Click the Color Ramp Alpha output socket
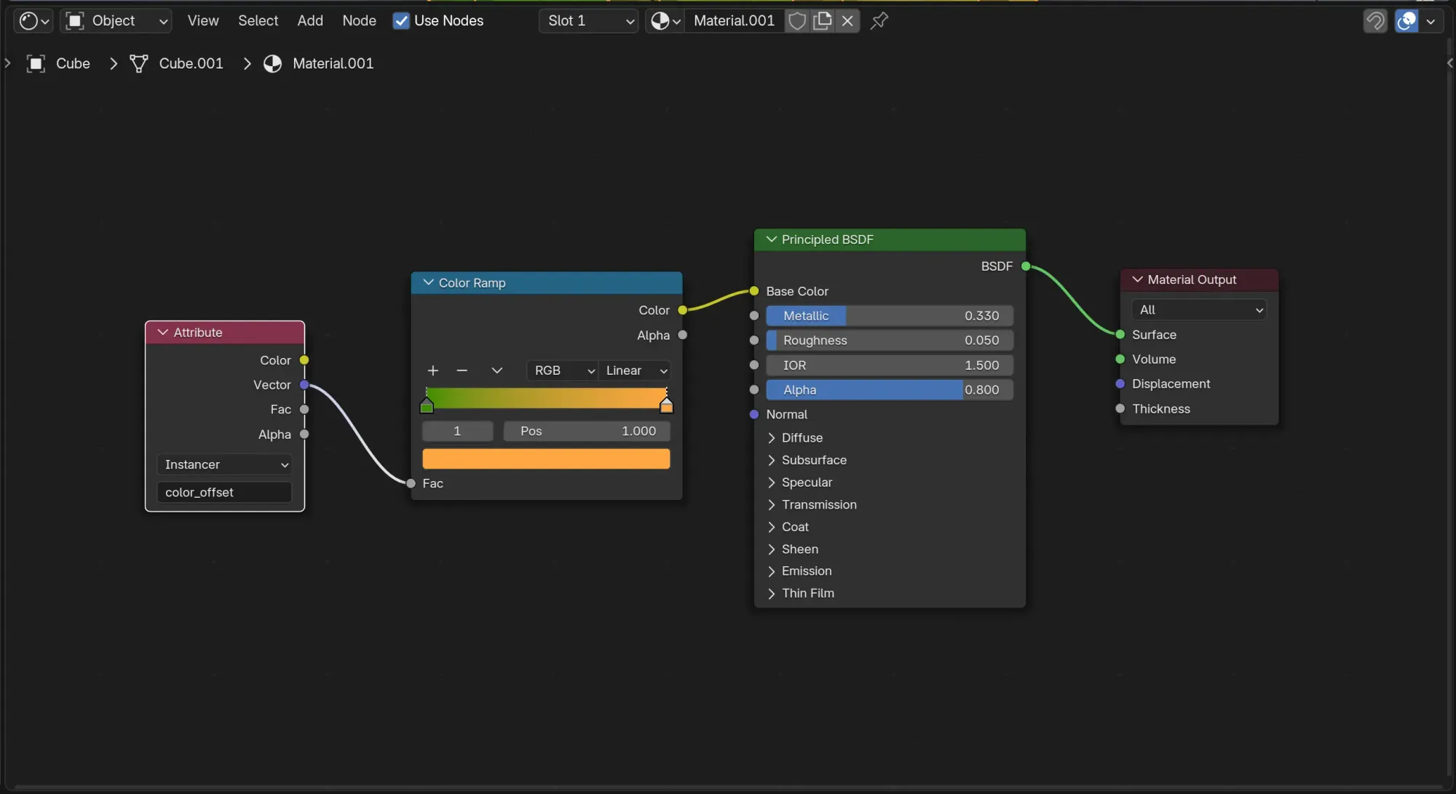 click(682, 335)
